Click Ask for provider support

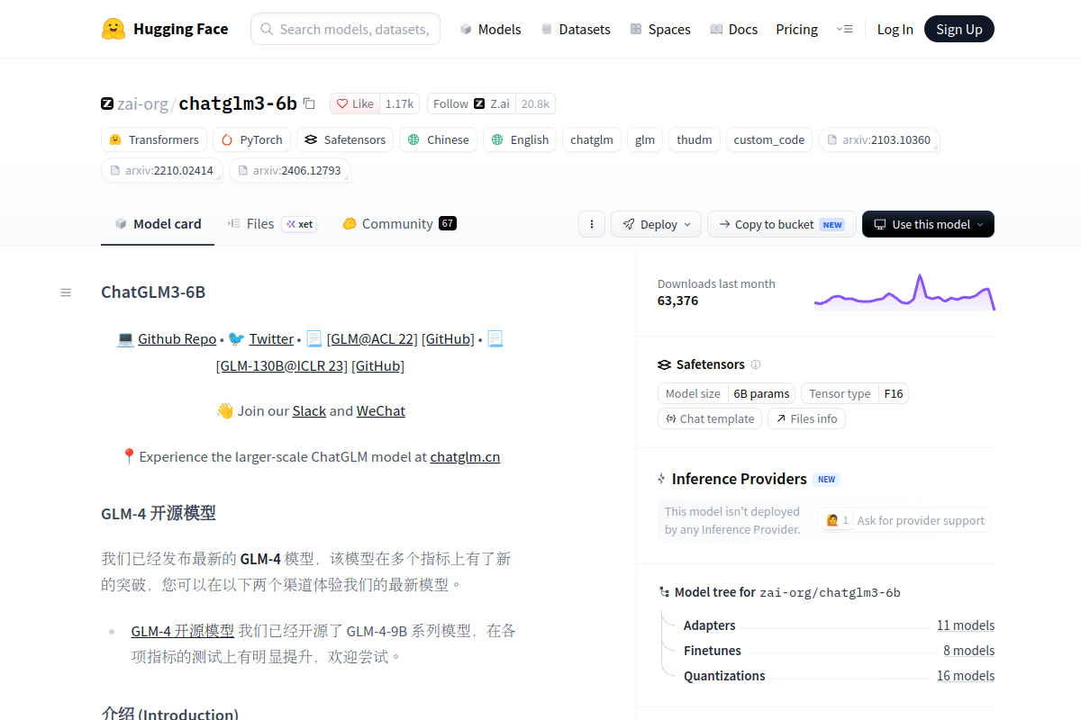pyautogui.click(x=904, y=520)
